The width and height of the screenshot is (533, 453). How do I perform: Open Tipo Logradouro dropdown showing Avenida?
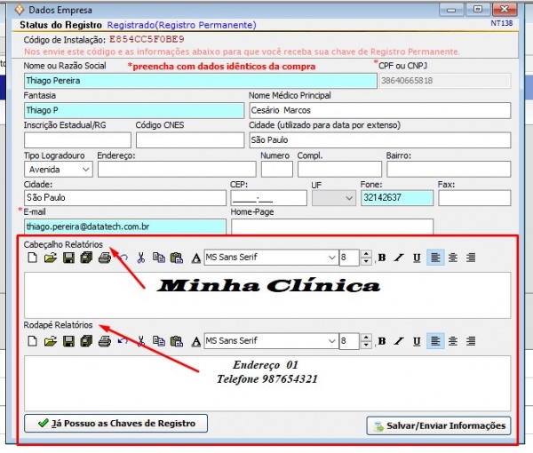[x=85, y=169]
